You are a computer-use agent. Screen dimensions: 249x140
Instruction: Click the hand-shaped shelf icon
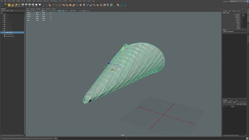pyautogui.click(x=50, y=5)
